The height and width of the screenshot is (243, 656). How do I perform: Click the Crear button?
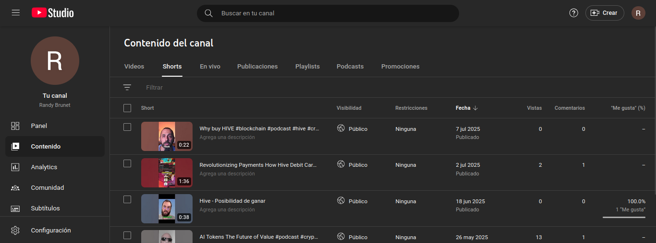pos(605,13)
